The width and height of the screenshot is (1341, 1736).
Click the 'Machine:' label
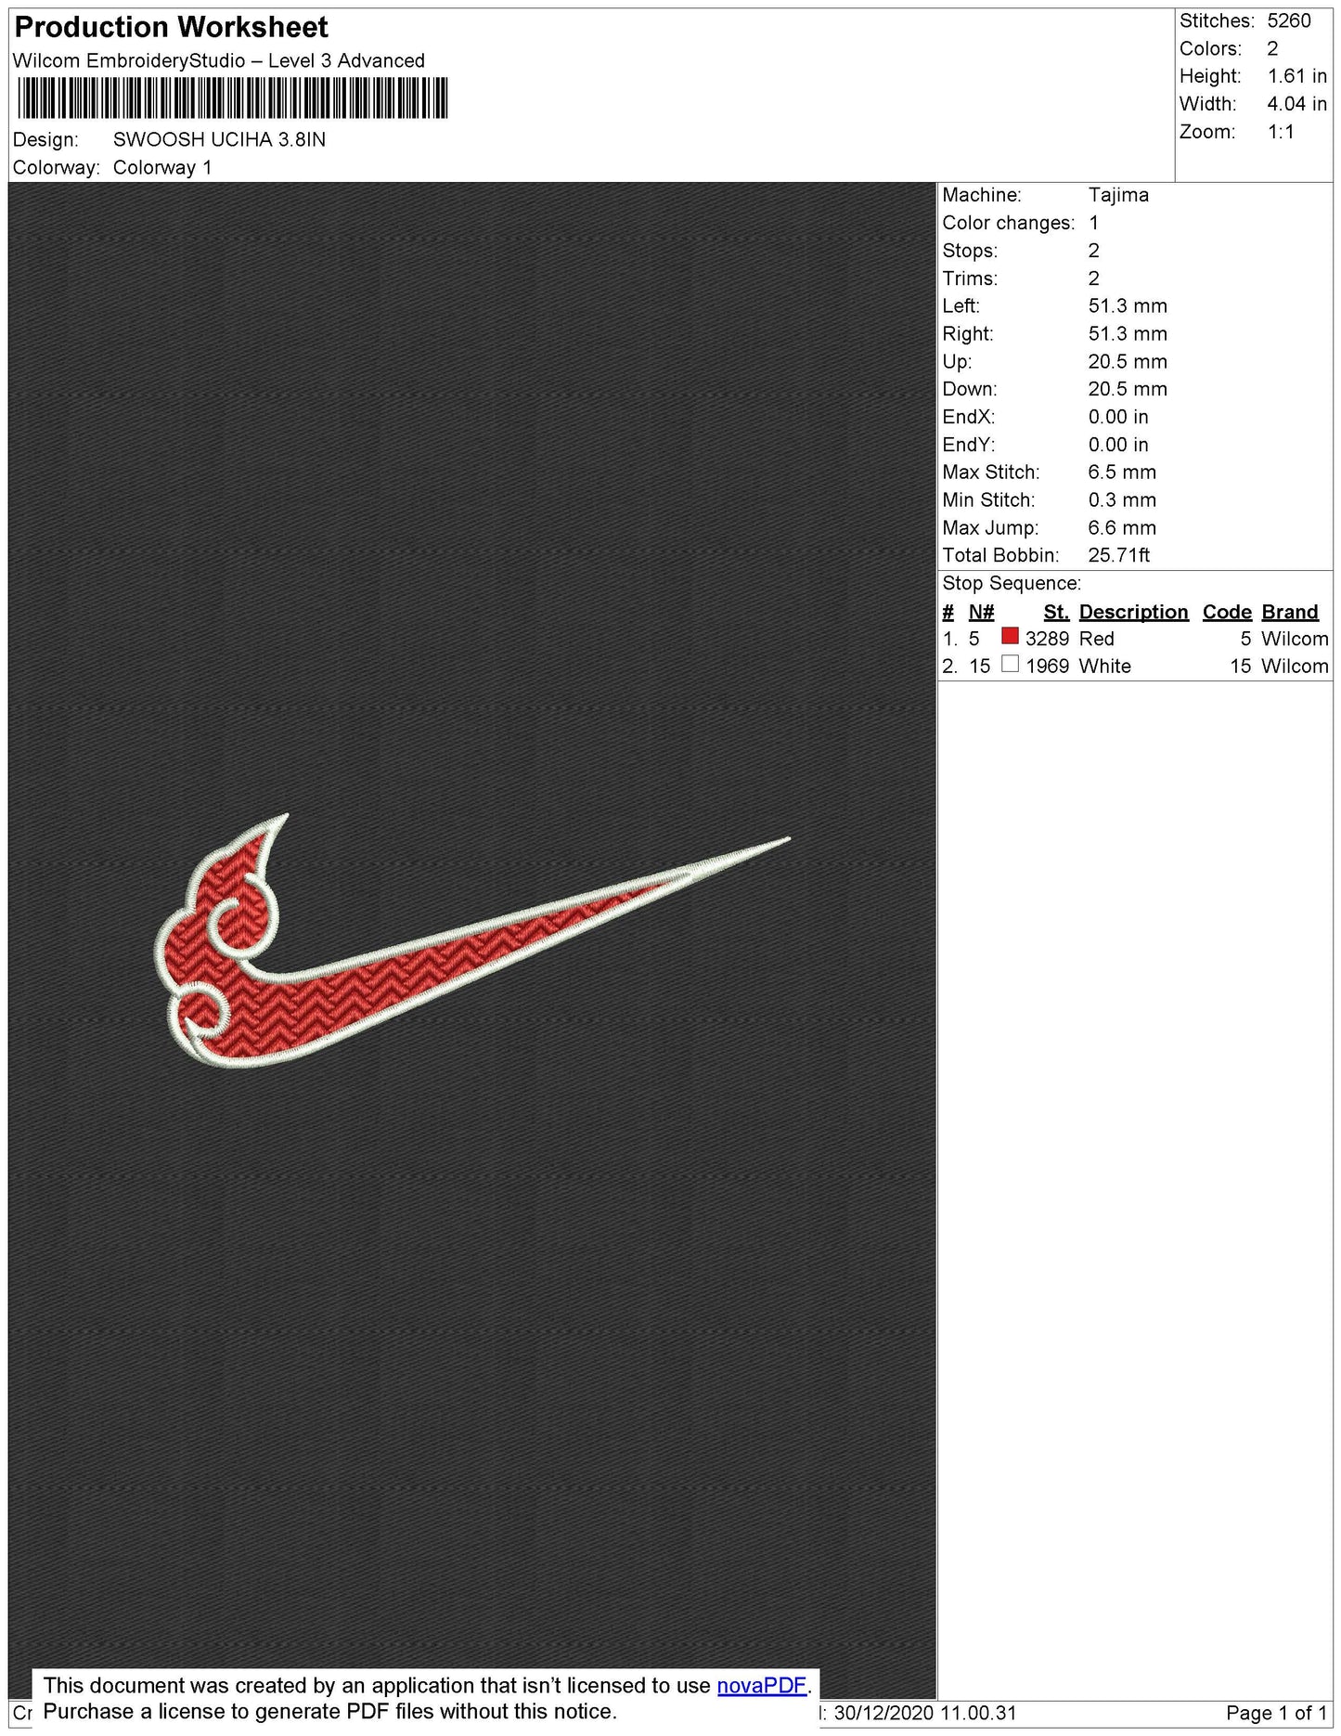[982, 195]
